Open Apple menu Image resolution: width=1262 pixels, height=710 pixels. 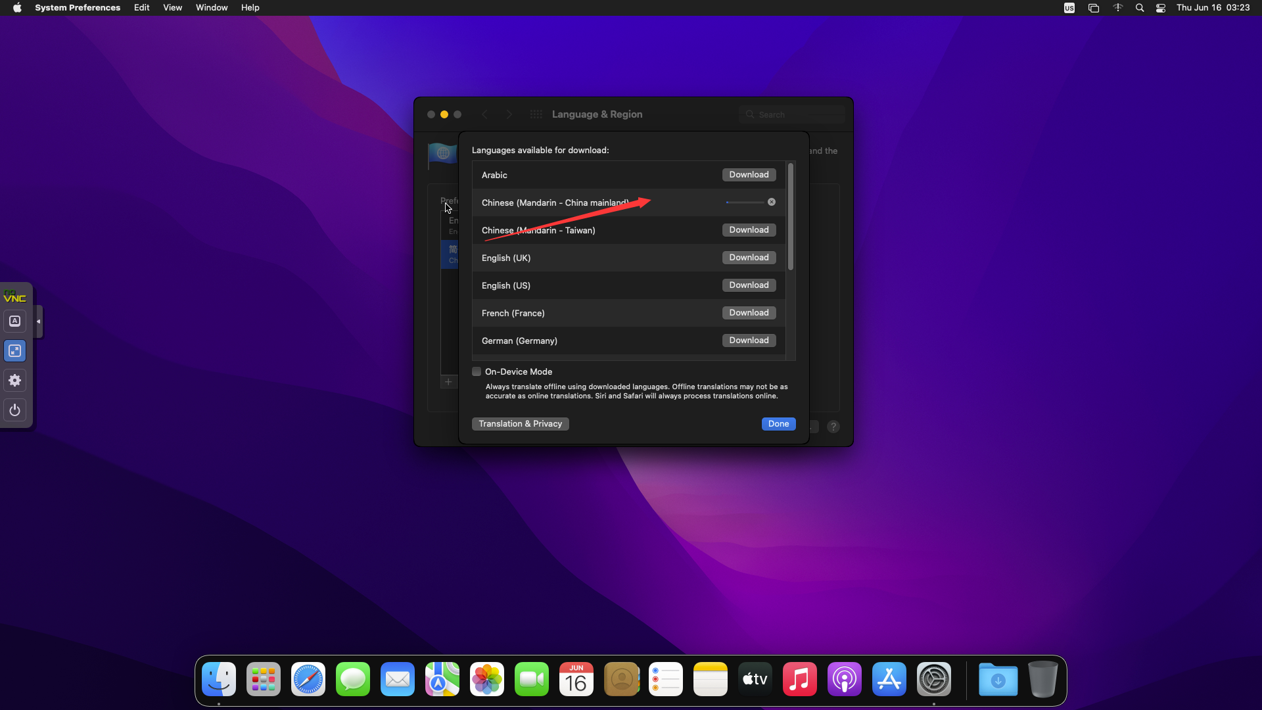click(17, 8)
